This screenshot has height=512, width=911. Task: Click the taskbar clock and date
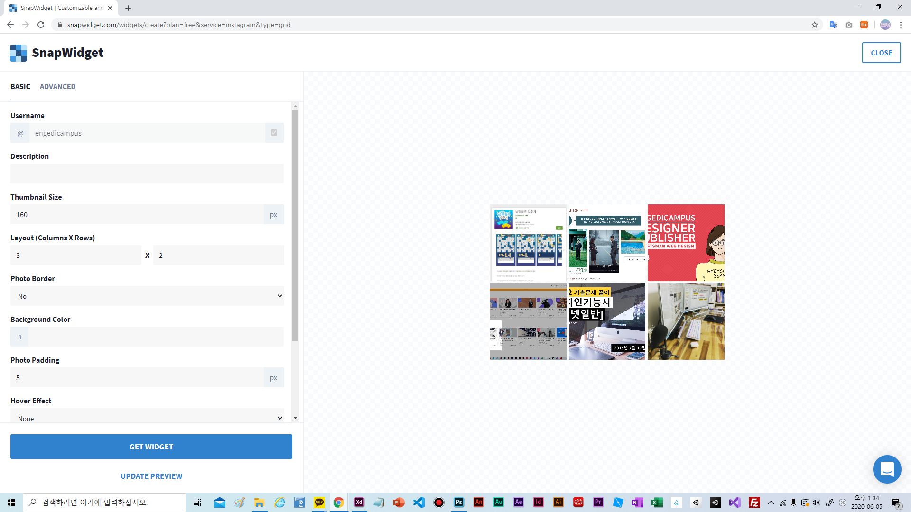[866, 503]
